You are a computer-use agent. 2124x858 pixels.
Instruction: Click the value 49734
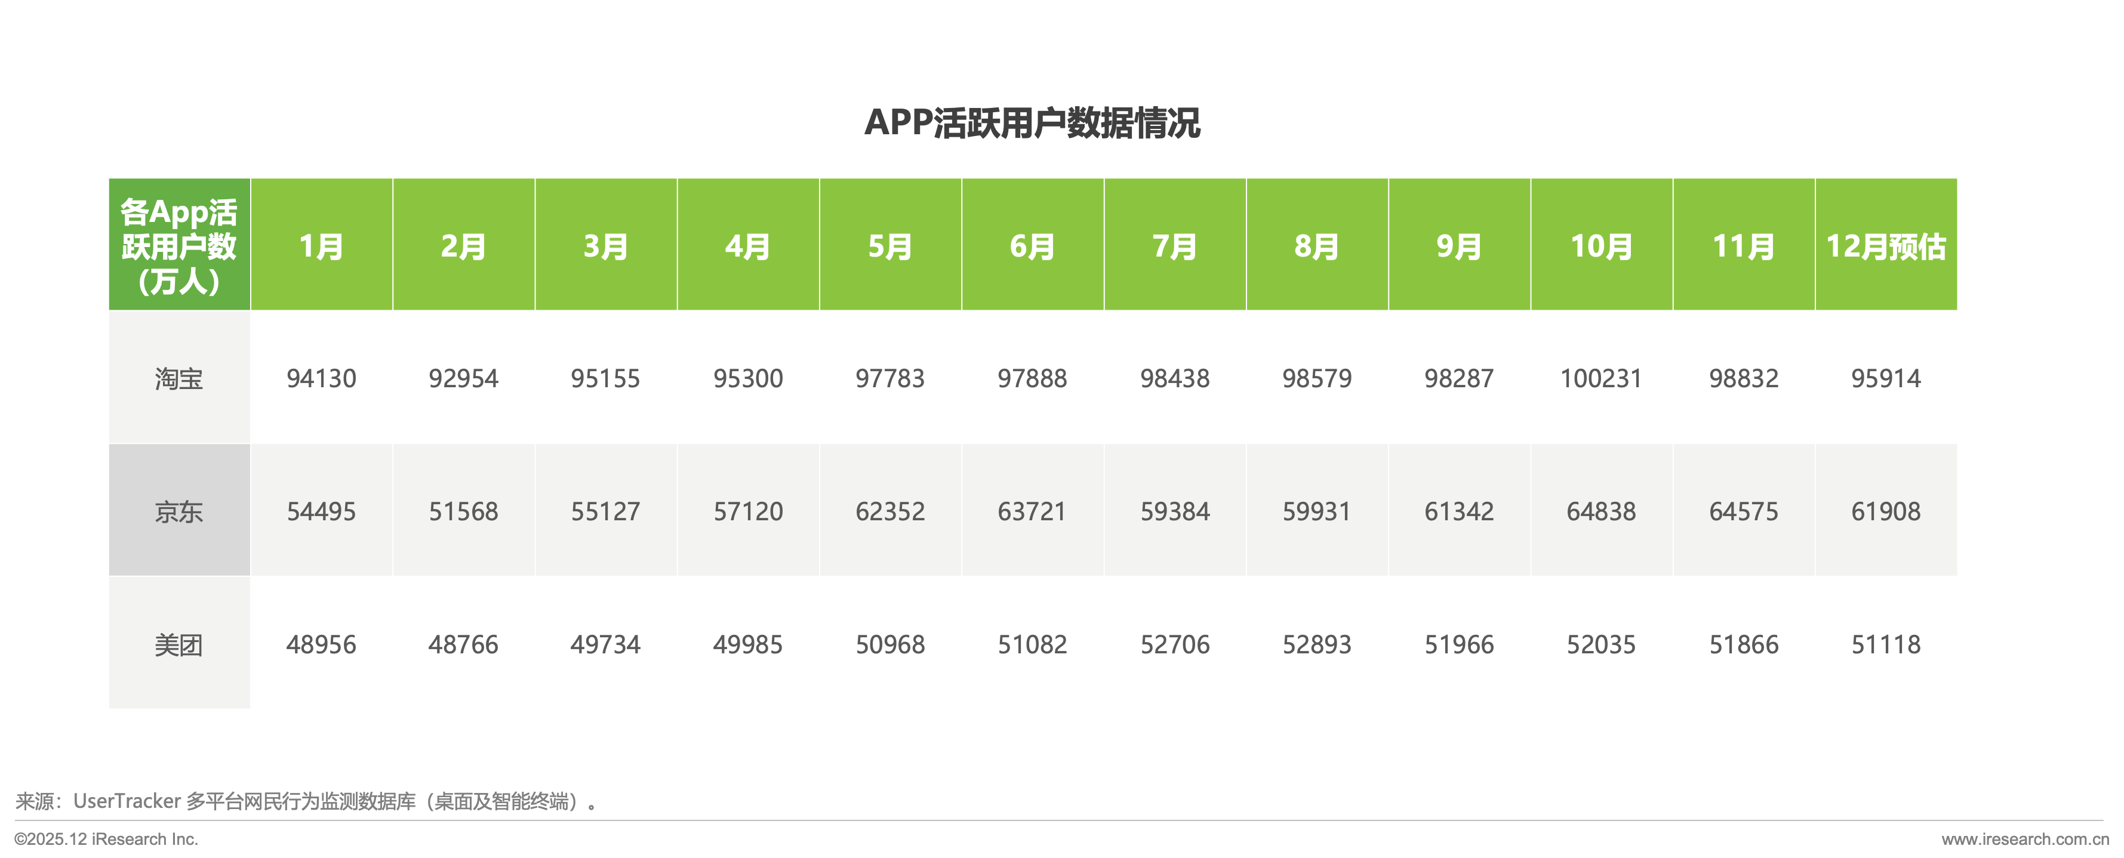pyautogui.click(x=606, y=644)
